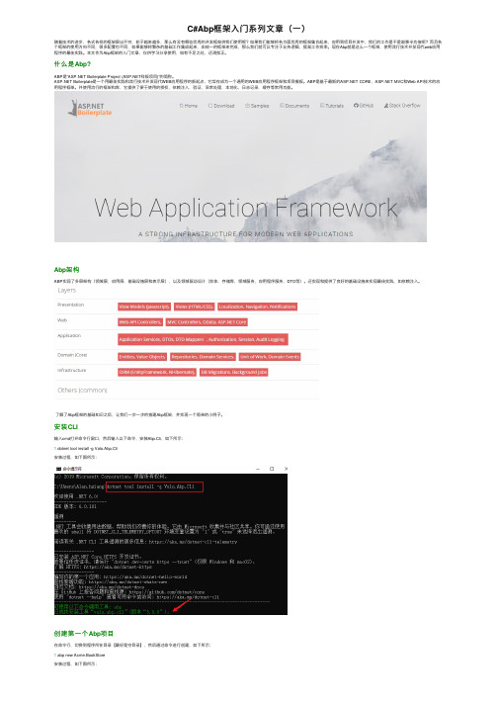
Task: Click the 'dotnet tool install' code line
Action: click(86, 448)
